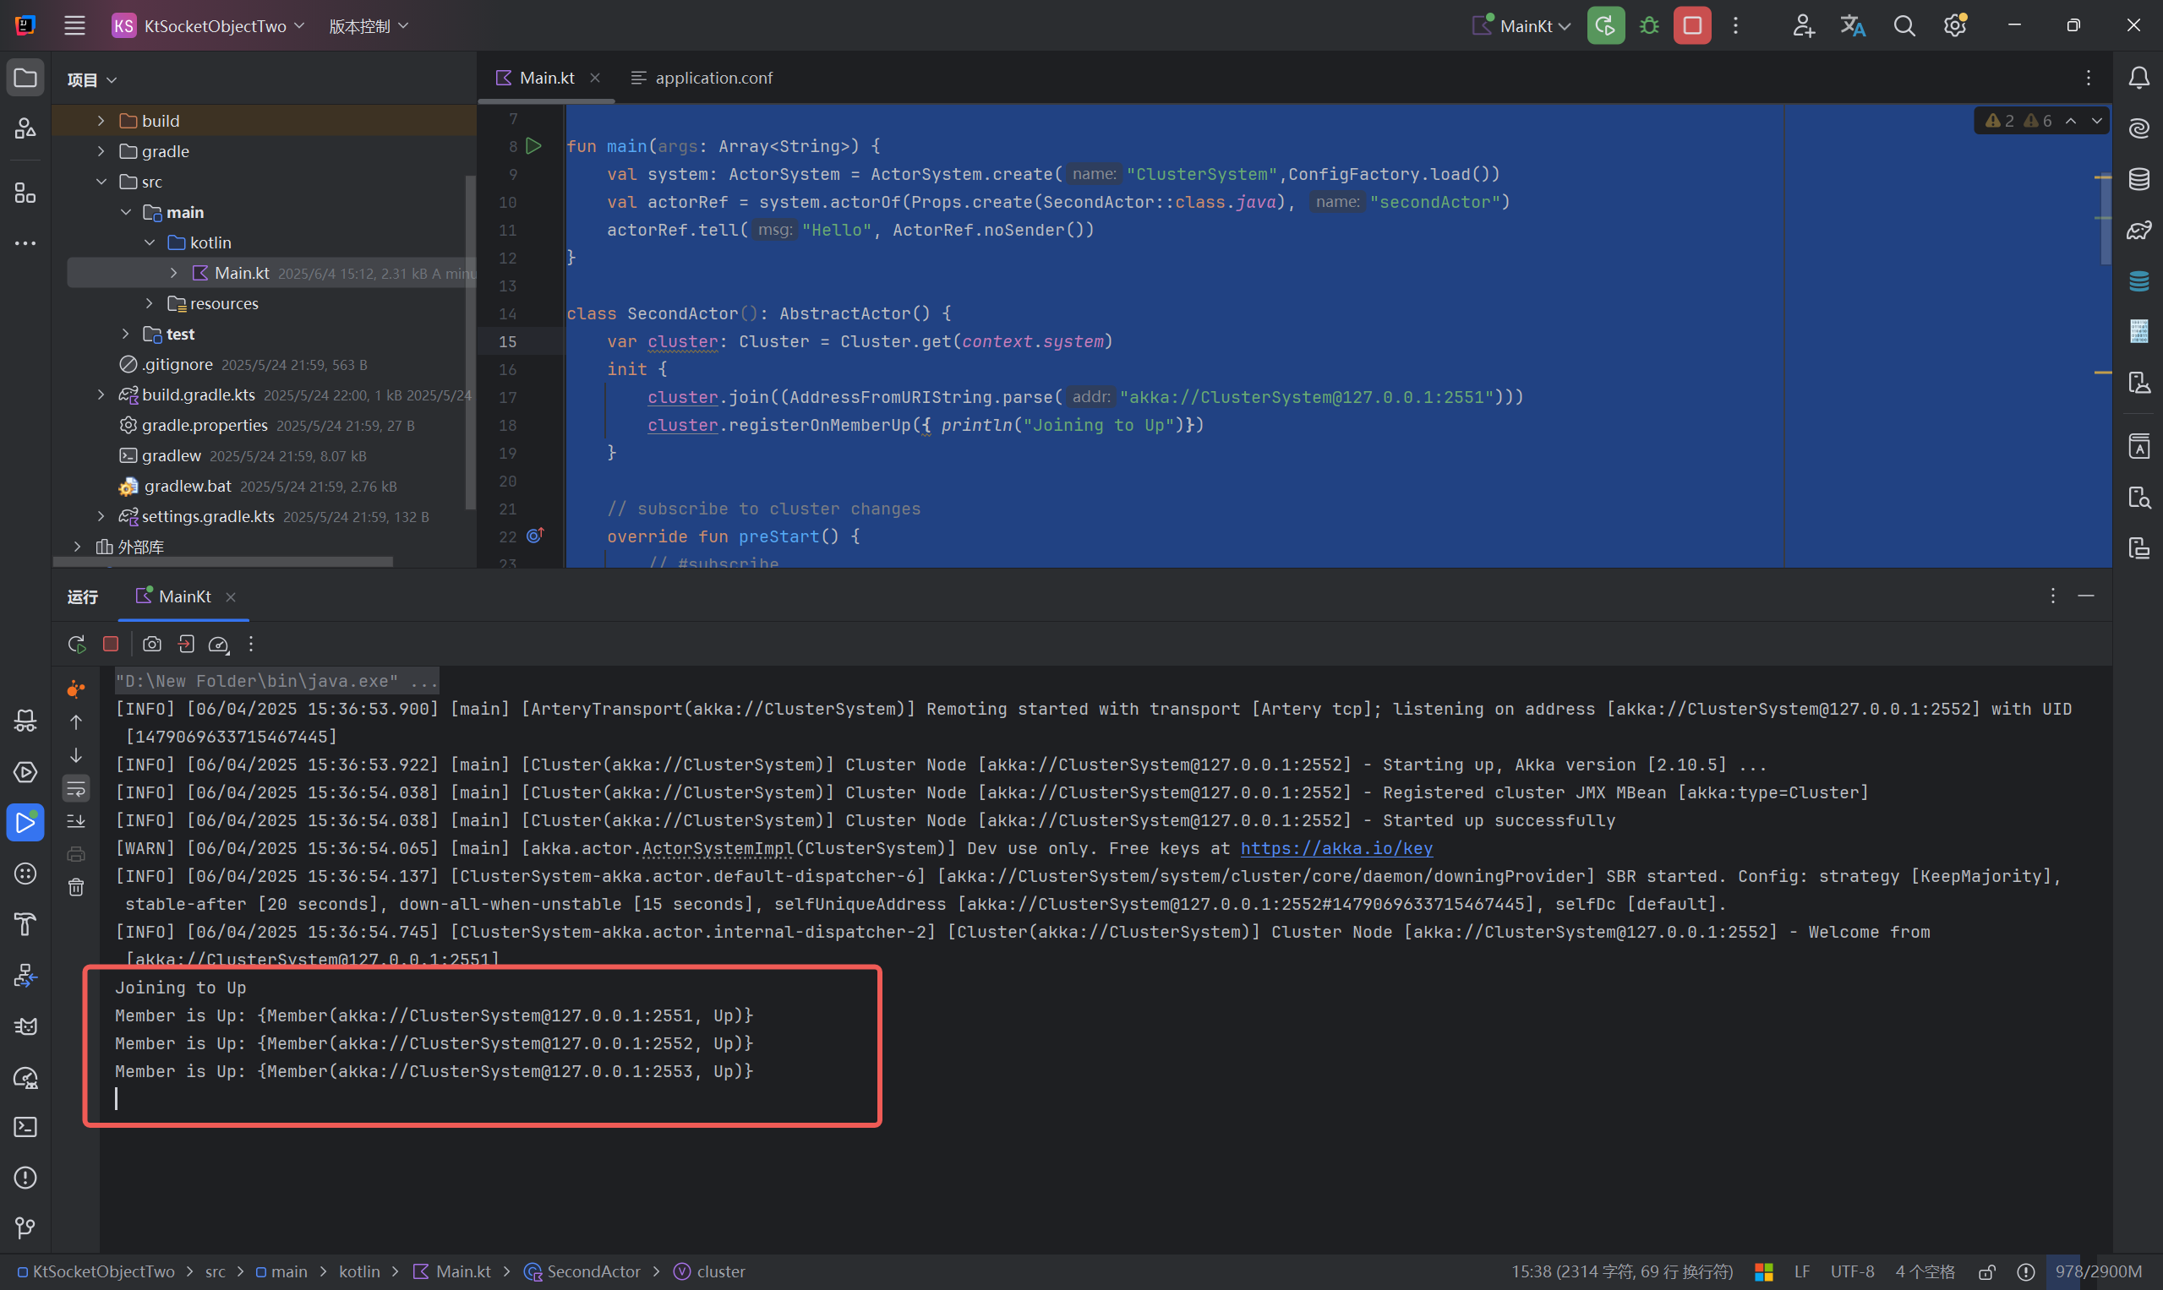Open MainKt run configuration dropdown
This screenshot has width=2163, height=1290.
(1522, 26)
